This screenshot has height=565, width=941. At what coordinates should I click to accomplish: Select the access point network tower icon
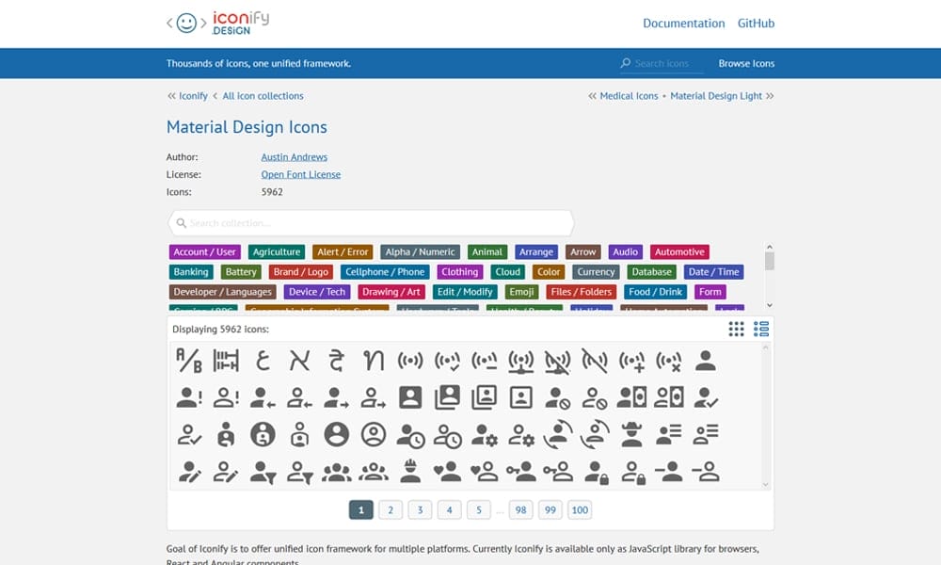coord(521,362)
